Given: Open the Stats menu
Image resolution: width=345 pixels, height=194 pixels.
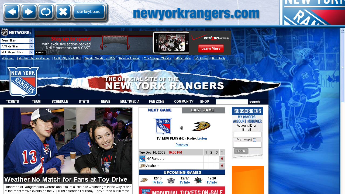Looking at the screenshot, I should (84, 102).
